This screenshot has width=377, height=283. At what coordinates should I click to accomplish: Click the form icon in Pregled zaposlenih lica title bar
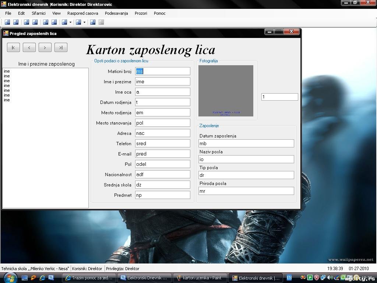[6, 33]
